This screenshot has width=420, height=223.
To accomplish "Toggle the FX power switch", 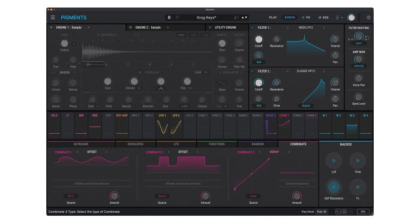I will click(303, 17).
